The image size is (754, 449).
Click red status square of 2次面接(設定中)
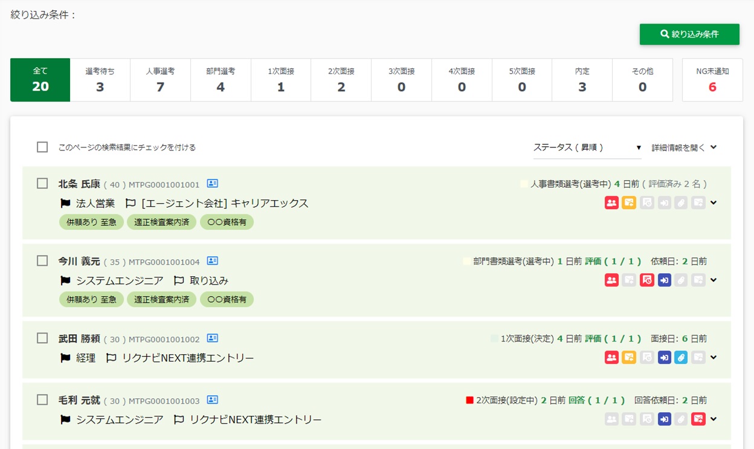[x=469, y=400]
